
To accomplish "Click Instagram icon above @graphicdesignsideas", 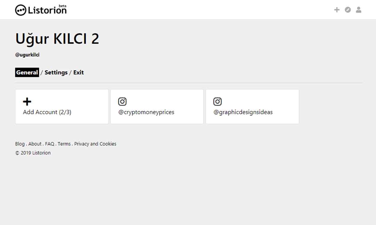I will tap(218, 102).
